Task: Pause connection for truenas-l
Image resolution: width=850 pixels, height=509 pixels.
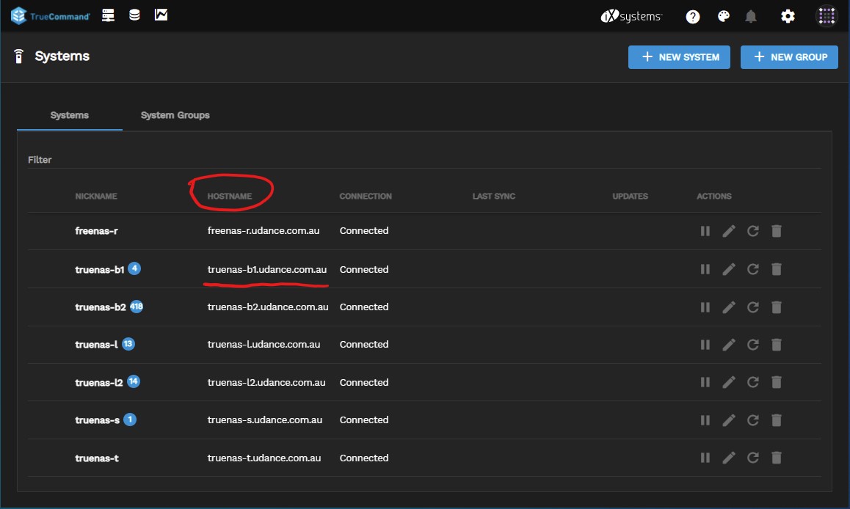Action: coord(705,345)
